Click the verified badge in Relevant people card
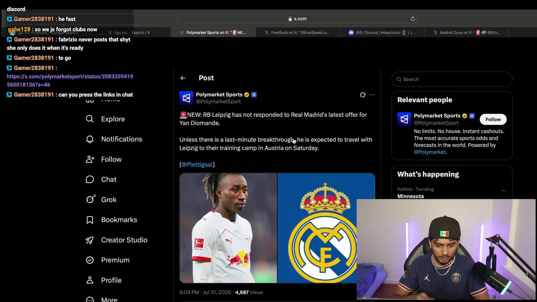Screen dimensions: 537x302 (x=464, y=116)
